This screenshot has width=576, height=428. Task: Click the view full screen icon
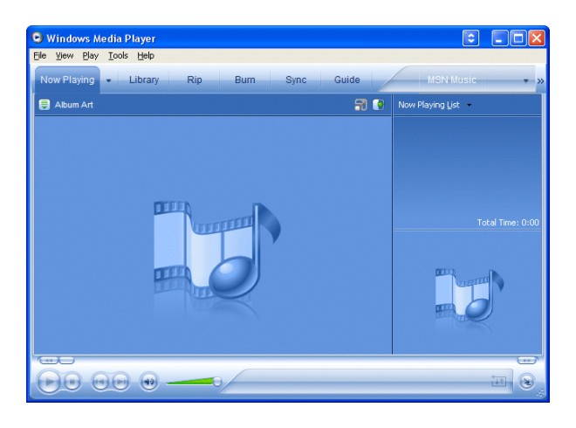(360, 105)
